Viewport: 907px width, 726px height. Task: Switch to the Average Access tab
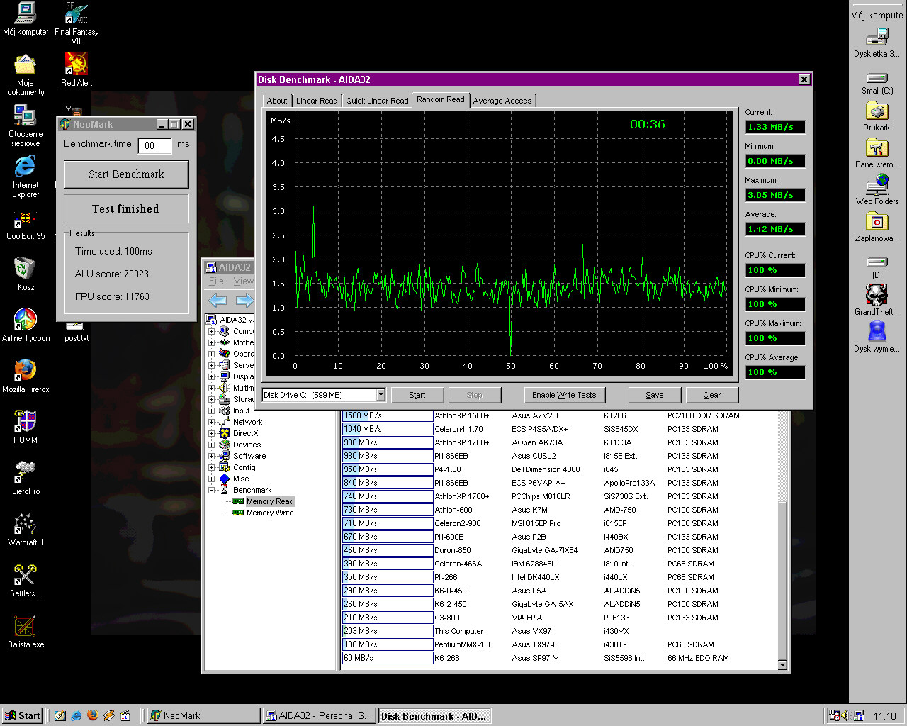(x=502, y=101)
